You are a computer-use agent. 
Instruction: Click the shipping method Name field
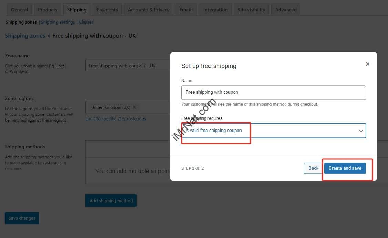pos(274,92)
